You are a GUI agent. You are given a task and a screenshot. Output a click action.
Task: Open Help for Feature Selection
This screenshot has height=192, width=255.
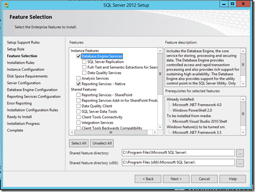tap(232, 179)
